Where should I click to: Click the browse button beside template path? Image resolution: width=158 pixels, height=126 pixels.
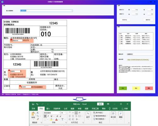point(152,60)
